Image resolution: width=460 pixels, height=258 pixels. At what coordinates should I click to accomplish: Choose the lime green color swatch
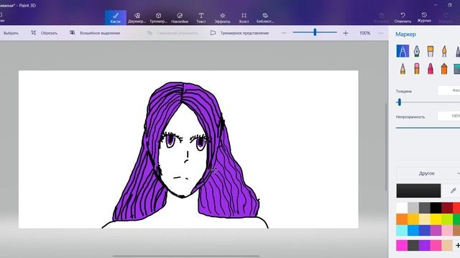[x=447, y=219]
